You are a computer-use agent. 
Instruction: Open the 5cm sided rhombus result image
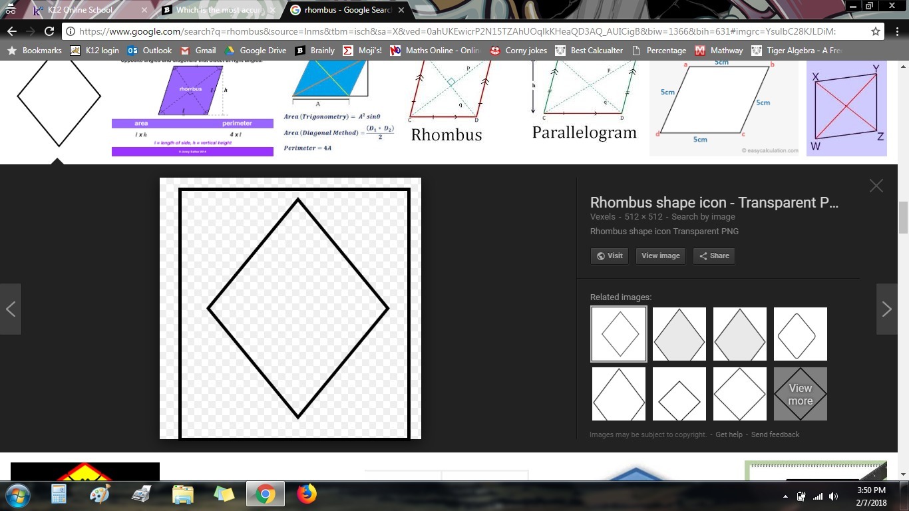tap(724, 108)
